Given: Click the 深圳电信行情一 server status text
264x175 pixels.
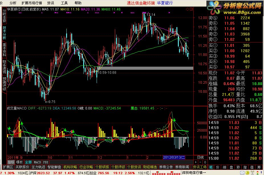Looking at the screenshot, I should 194,173.
